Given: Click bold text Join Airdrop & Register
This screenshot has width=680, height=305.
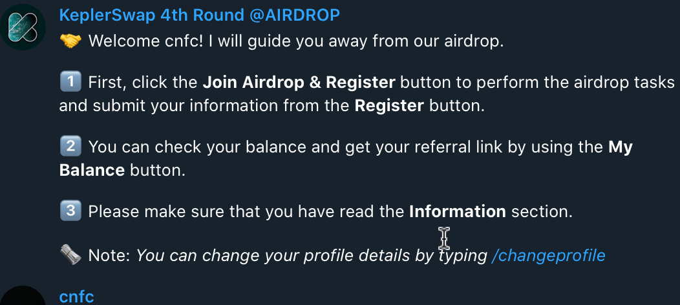Looking at the screenshot, I should pos(299,83).
